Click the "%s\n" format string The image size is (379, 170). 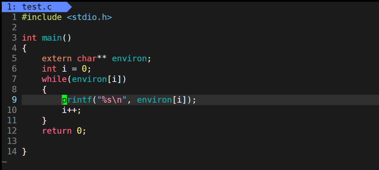[x=112, y=99]
